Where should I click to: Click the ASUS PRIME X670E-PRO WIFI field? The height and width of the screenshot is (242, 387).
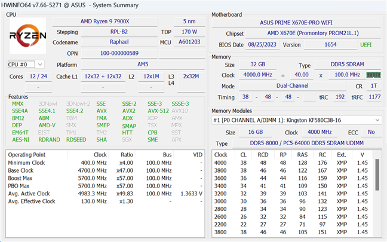(x=296, y=23)
